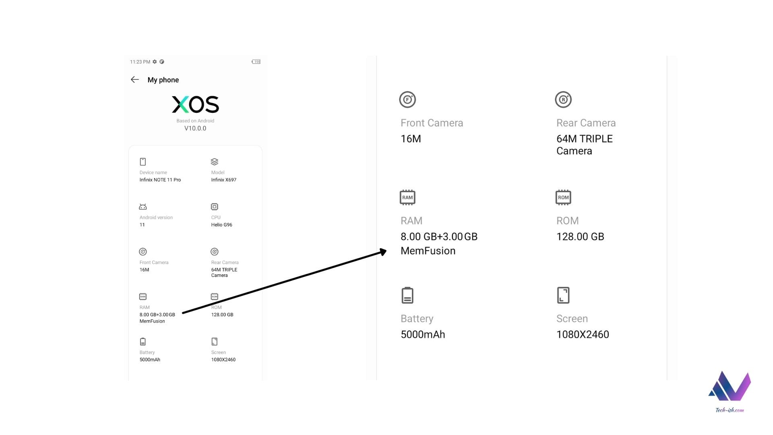This screenshot has height=435, width=773.
Task: Click the Android version value 11
Action: tap(142, 225)
